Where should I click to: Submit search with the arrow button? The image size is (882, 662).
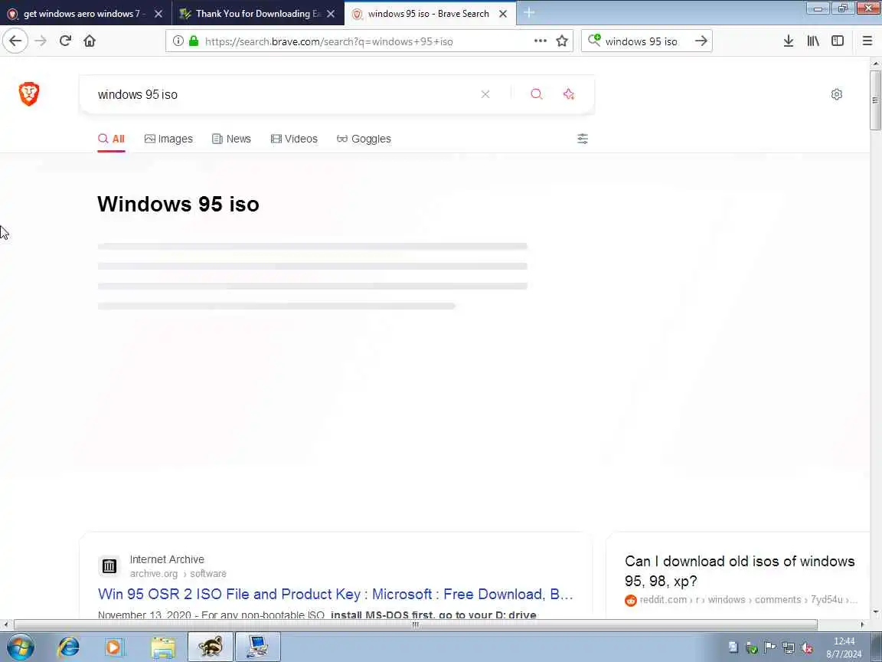pyautogui.click(x=701, y=41)
